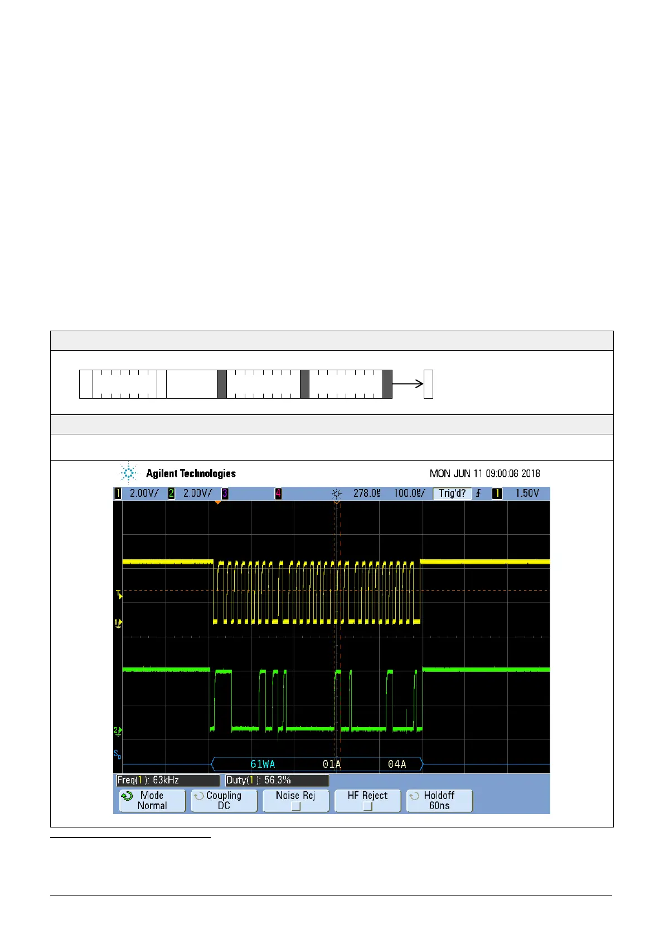
Task: Select the pink channel 4 badge
Action: click(278, 493)
